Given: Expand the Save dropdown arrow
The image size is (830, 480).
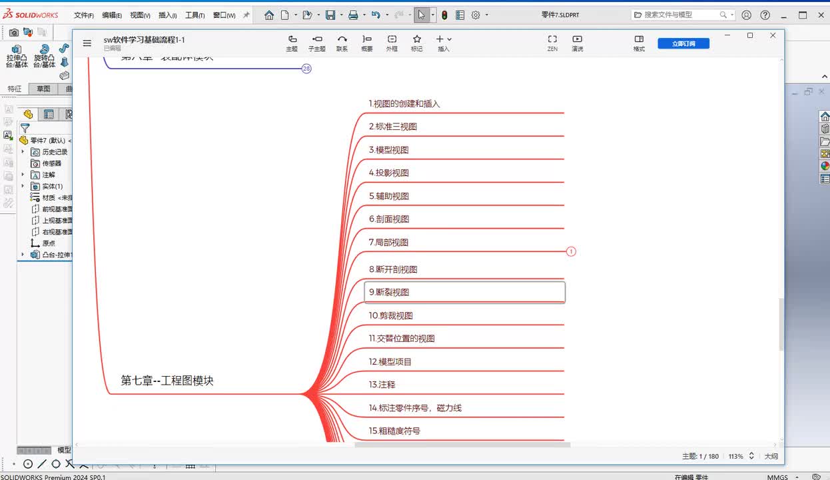Looking at the screenshot, I should pos(341,15).
